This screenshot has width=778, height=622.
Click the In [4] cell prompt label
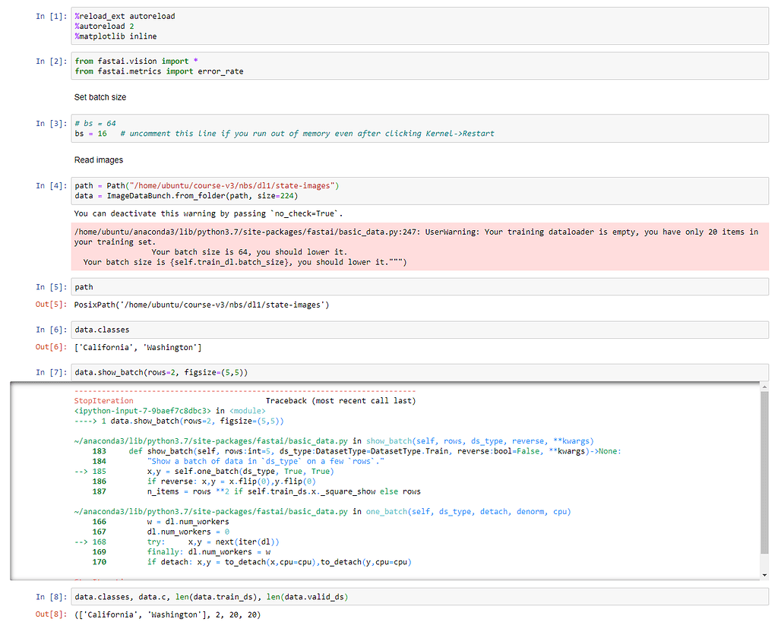click(51, 186)
